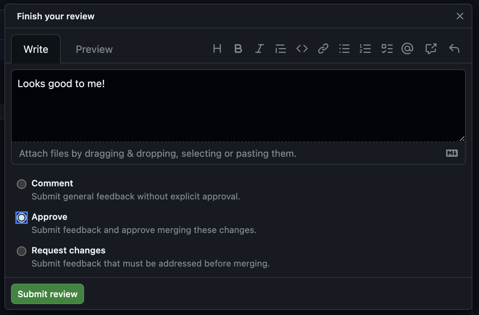The width and height of the screenshot is (479, 315).
Task: Apply heading formatting with the H icon
Action: [217, 48]
